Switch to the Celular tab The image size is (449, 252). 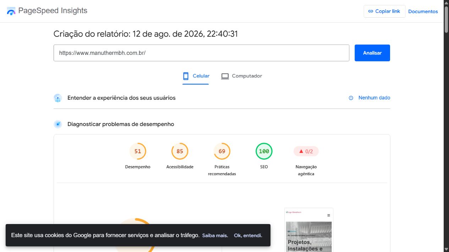click(196, 76)
